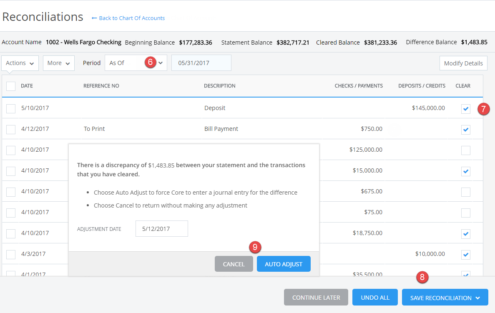The height and width of the screenshot is (313, 495).
Task: Select row checkbox for 4/12/2017 Bill Payment
Action: coord(11,129)
